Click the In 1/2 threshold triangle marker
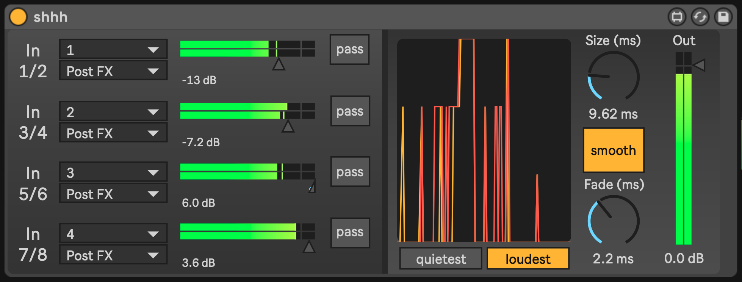The height and width of the screenshot is (282, 742). pos(279,64)
